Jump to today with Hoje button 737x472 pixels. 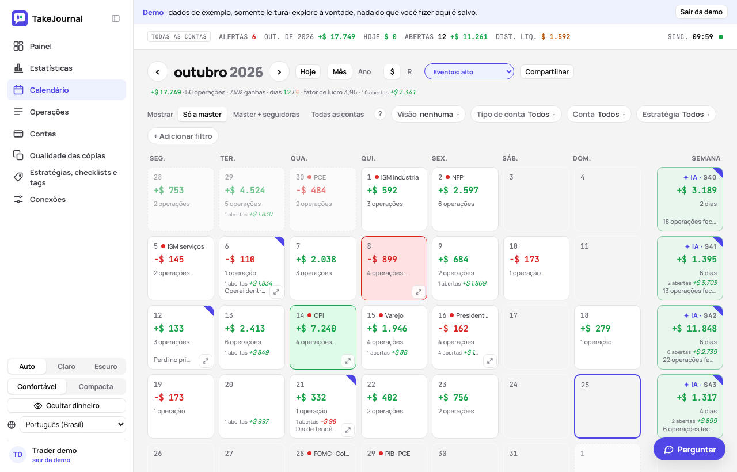(x=308, y=71)
